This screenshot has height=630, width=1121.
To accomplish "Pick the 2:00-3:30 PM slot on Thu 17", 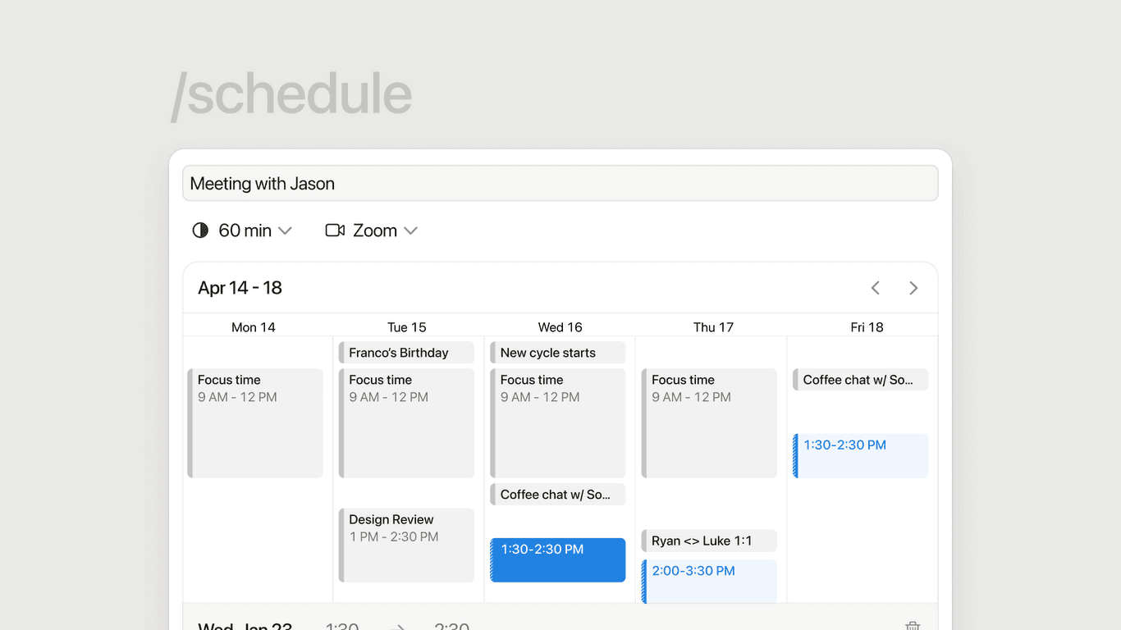I will point(708,580).
